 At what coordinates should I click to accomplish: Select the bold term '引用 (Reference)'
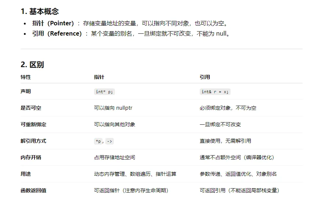coord(57,34)
